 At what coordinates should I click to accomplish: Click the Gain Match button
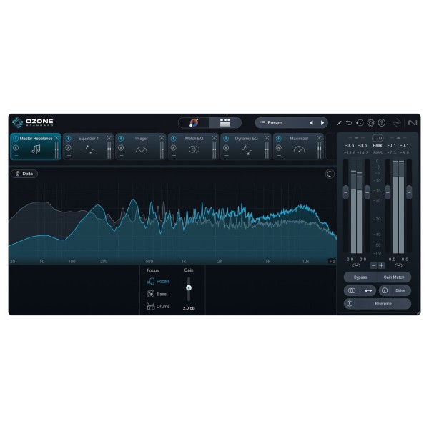(394, 277)
